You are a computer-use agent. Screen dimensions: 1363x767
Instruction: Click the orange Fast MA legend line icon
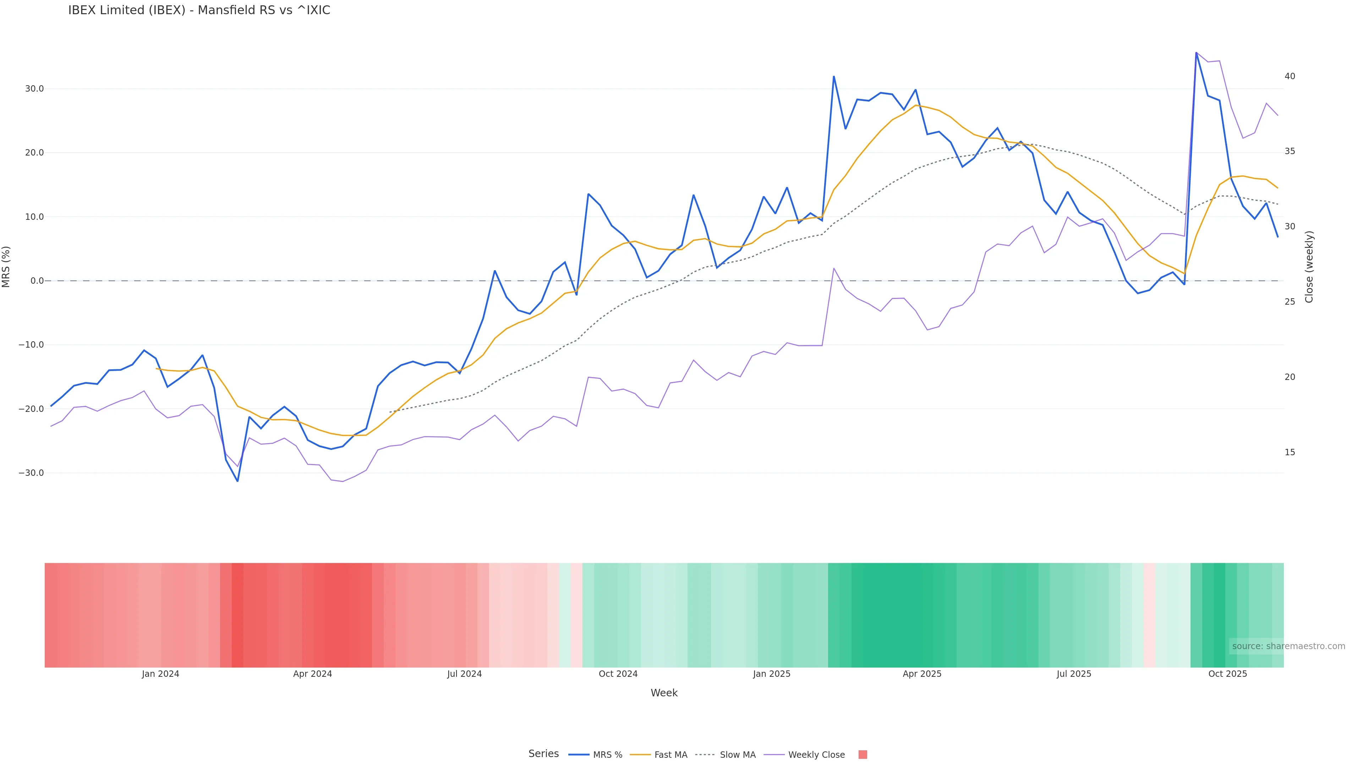[640, 755]
